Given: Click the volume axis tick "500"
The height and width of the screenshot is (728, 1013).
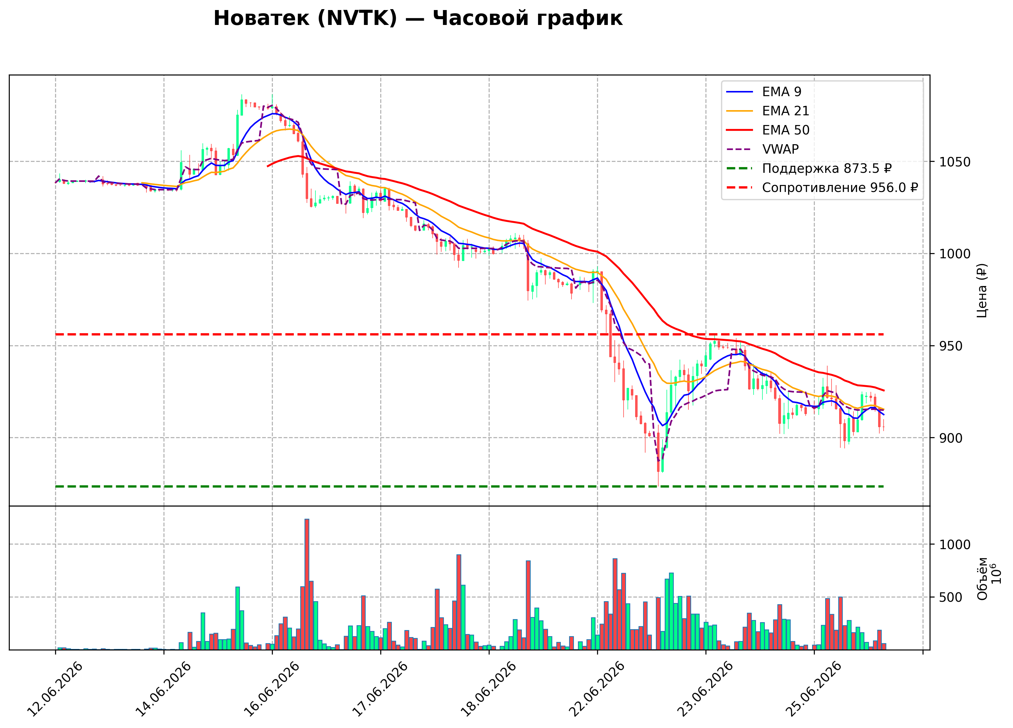Looking at the screenshot, I should [x=951, y=597].
